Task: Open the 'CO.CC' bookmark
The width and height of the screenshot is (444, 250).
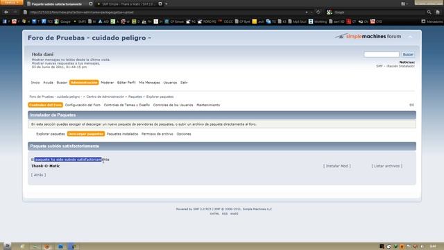Action: coord(225,22)
